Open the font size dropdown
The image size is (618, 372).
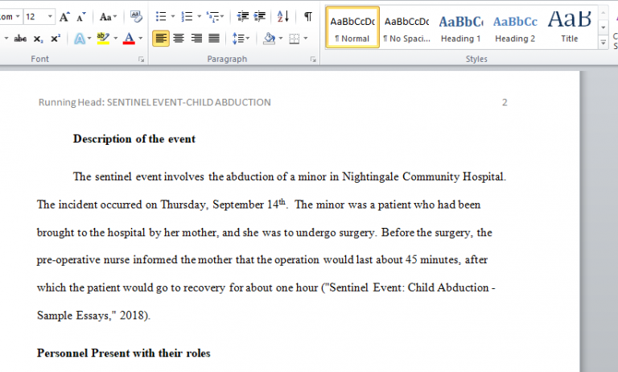click(x=50, y=16)
